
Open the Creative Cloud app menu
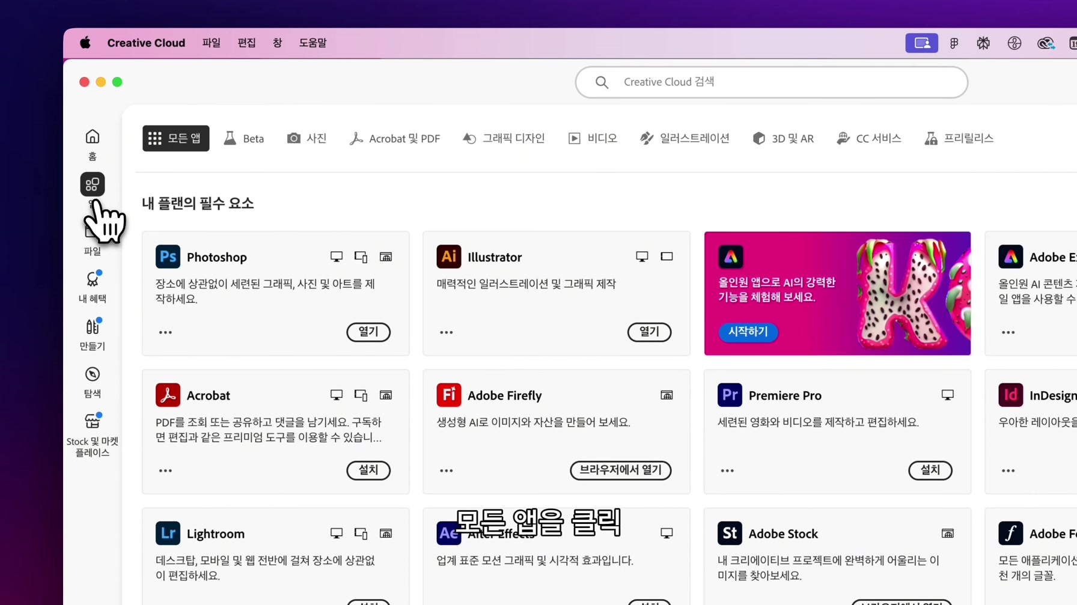(146, 43)
